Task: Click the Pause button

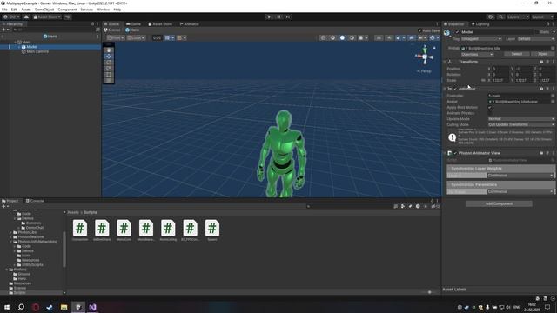Action: pos(278,17)
